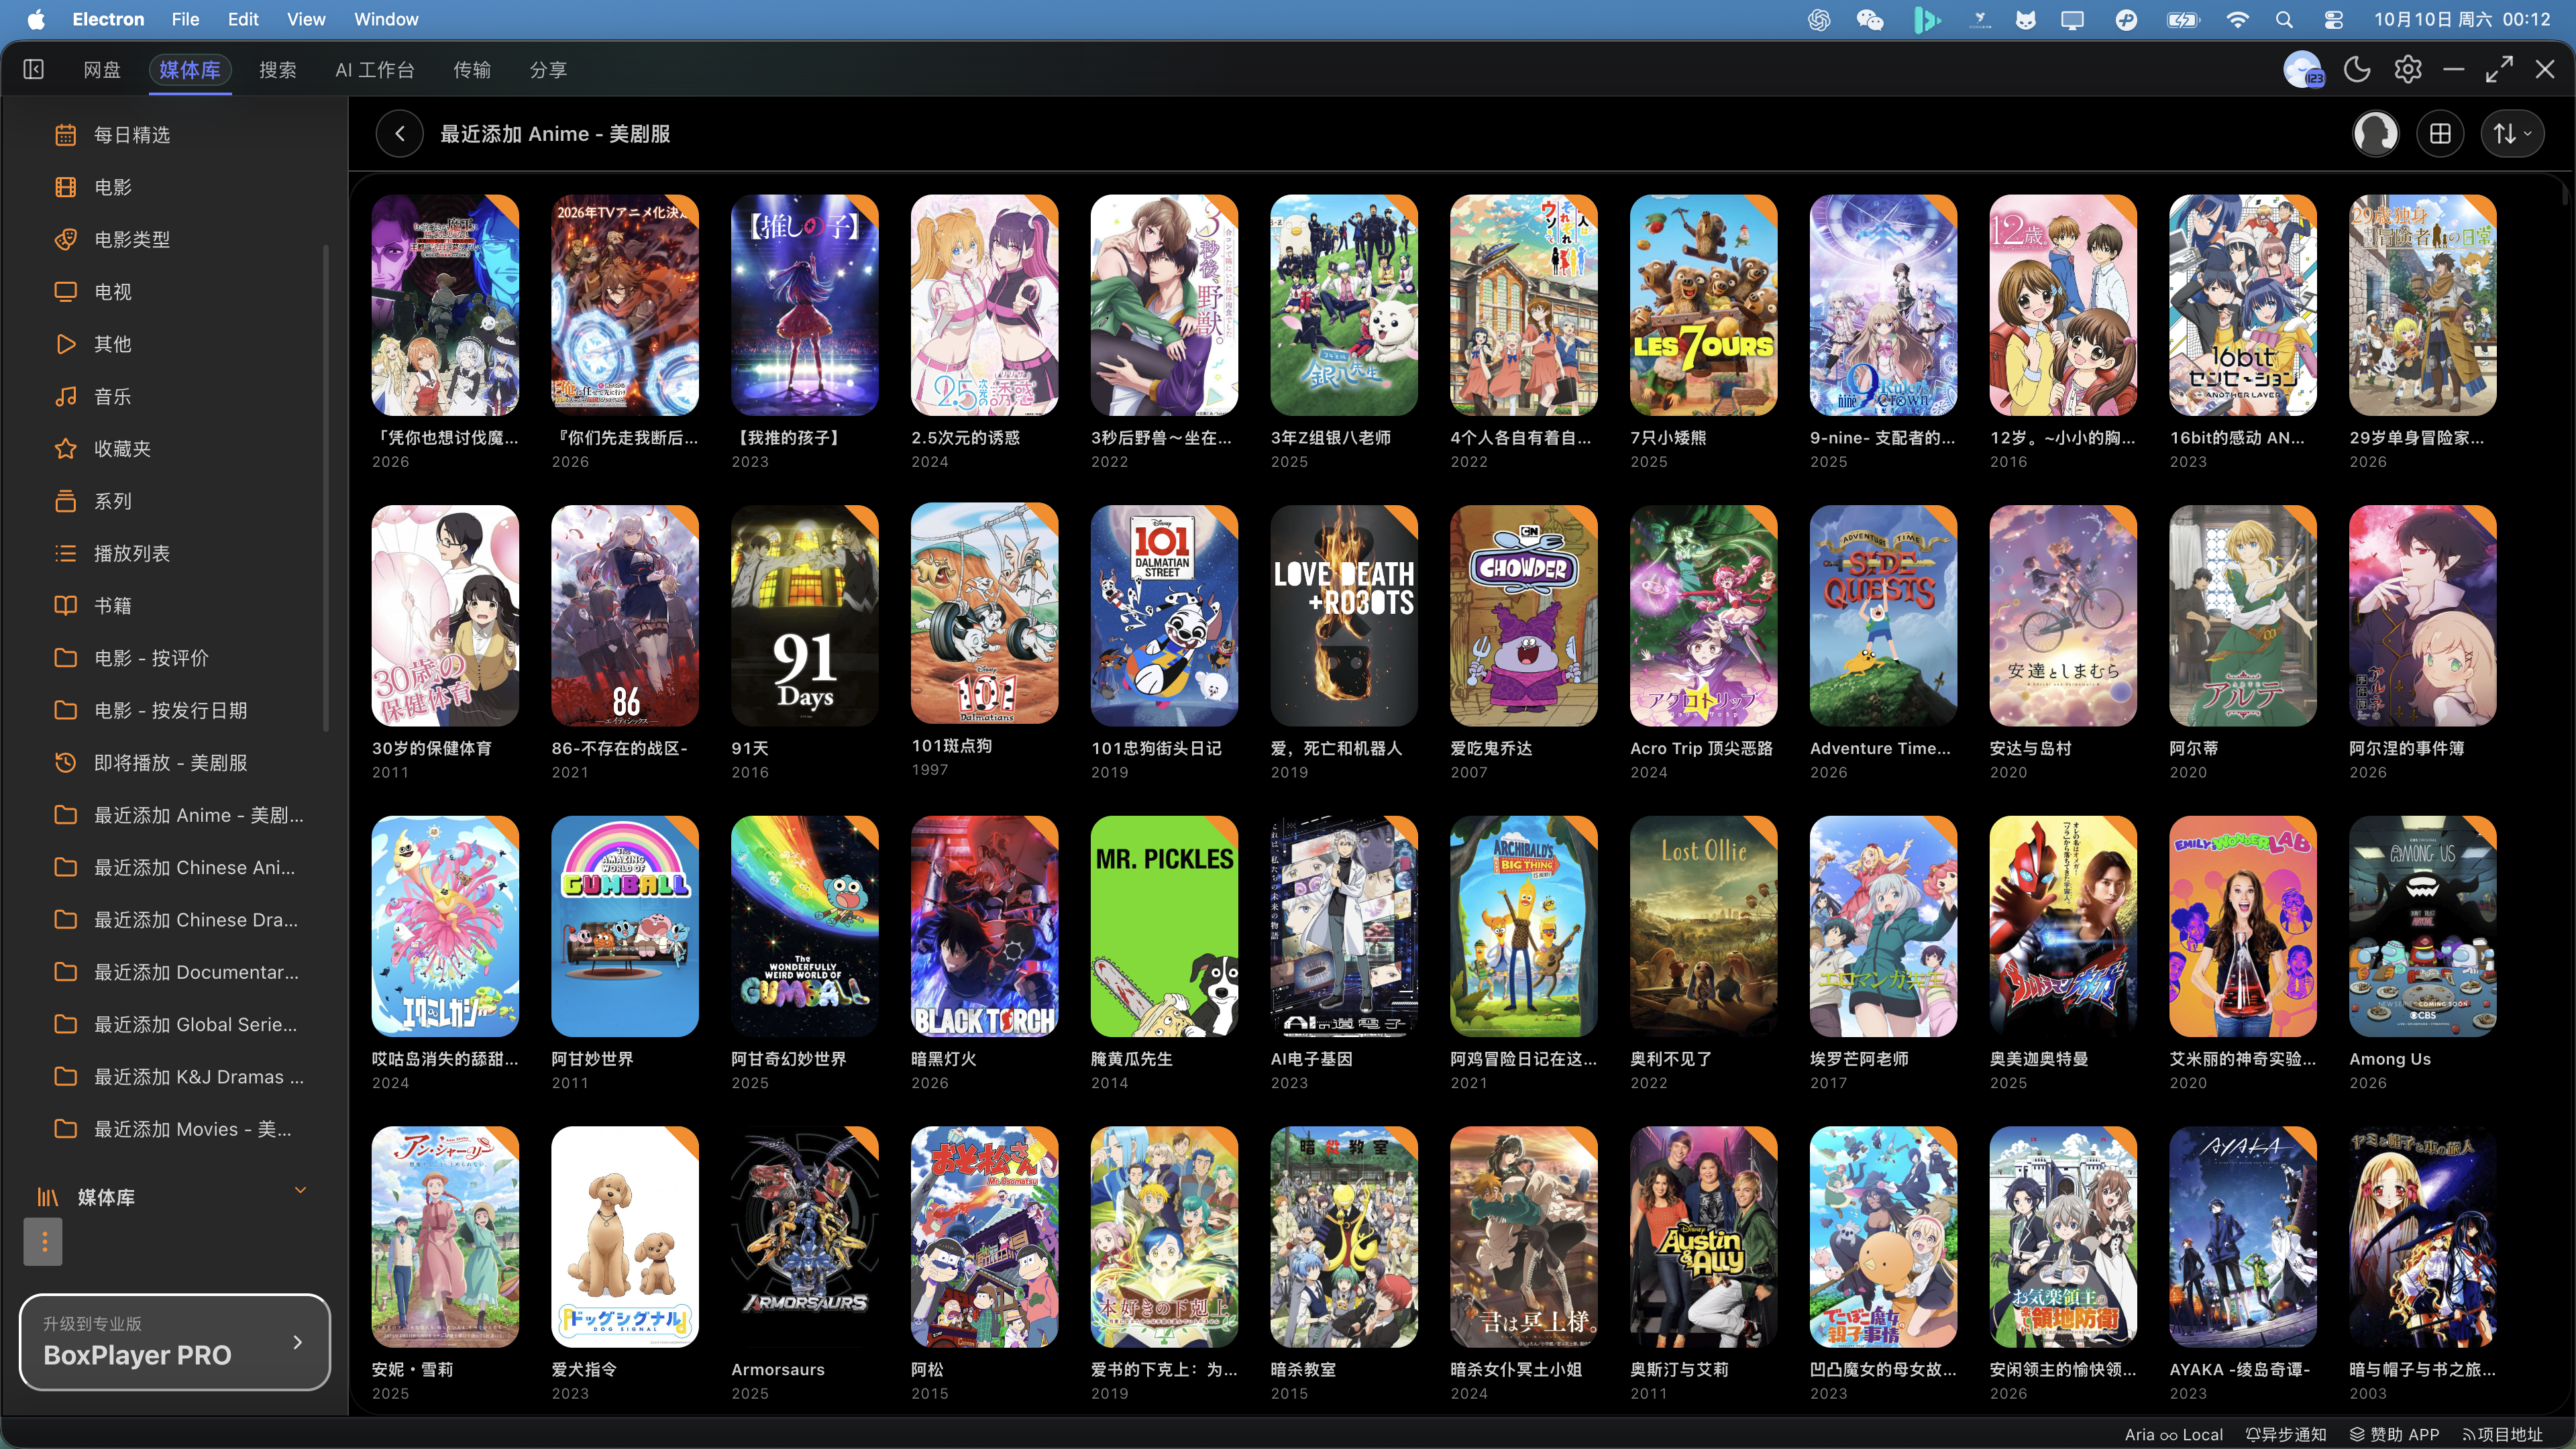The image size is (2576, 1449).
Task: Click the three-dot more options button
Action: click(44, 1242)
